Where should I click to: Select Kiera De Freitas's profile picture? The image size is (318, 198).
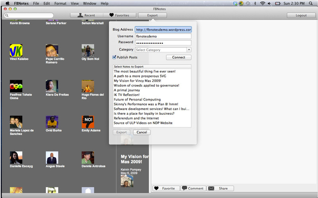(52, 86)
